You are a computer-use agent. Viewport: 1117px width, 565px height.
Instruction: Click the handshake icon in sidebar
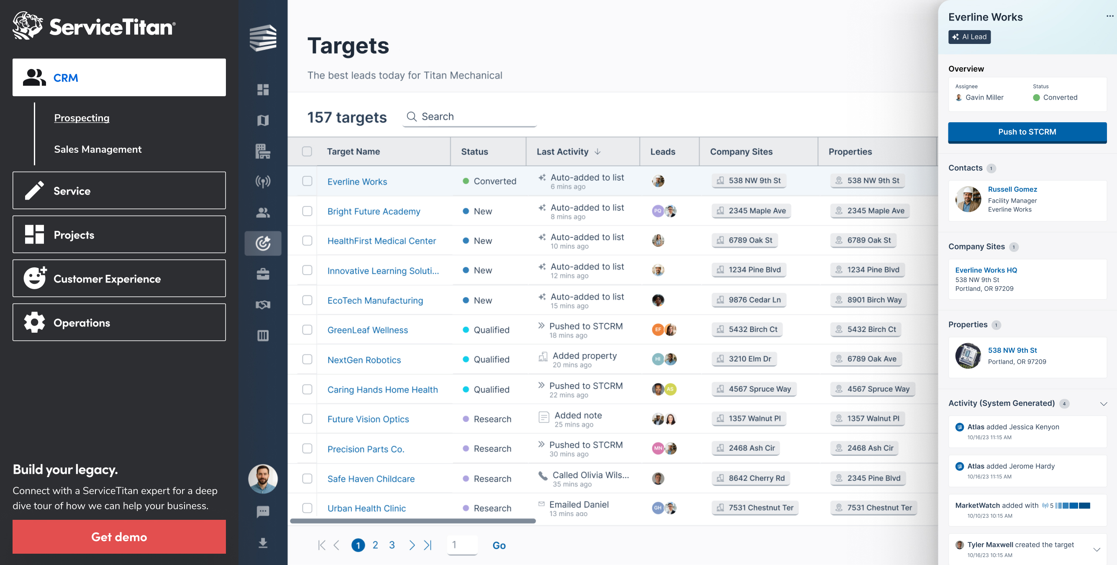(x=263, y=305)
